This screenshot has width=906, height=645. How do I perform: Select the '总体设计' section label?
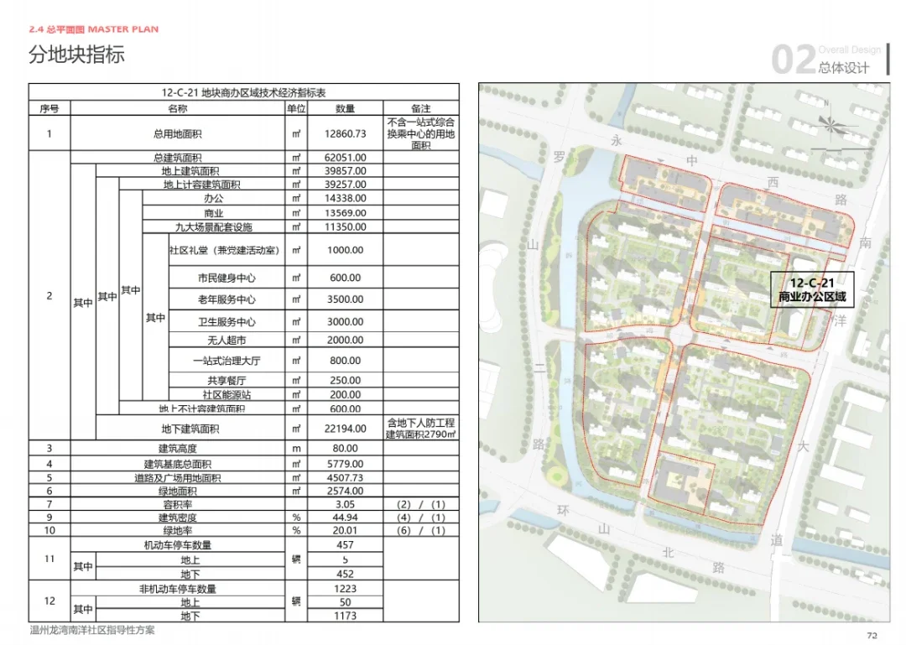pos(844,68)
